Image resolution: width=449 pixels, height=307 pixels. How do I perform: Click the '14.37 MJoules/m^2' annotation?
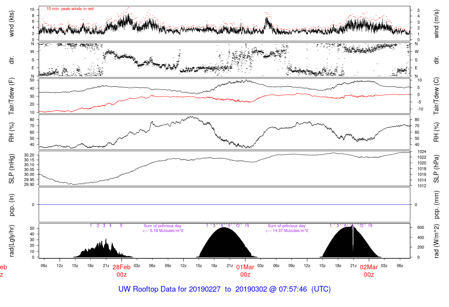click(290, 231)
